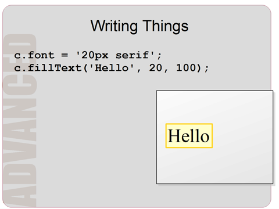Click the empty canvas area right of Hello
279x209 pixels.
tap(242, 136)
